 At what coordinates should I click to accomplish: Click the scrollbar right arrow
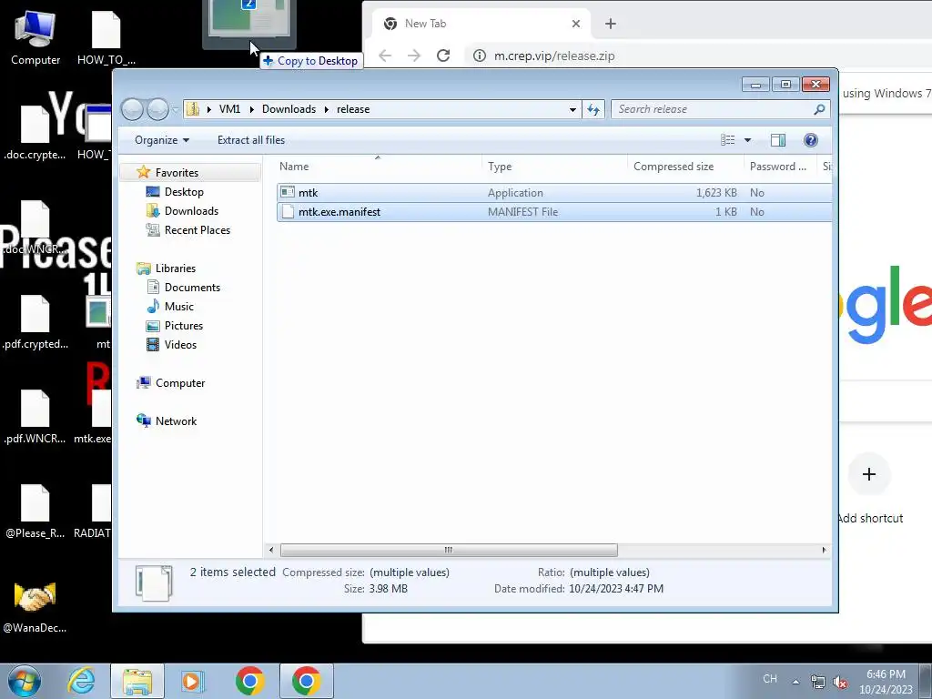click(x=824, y=550)
